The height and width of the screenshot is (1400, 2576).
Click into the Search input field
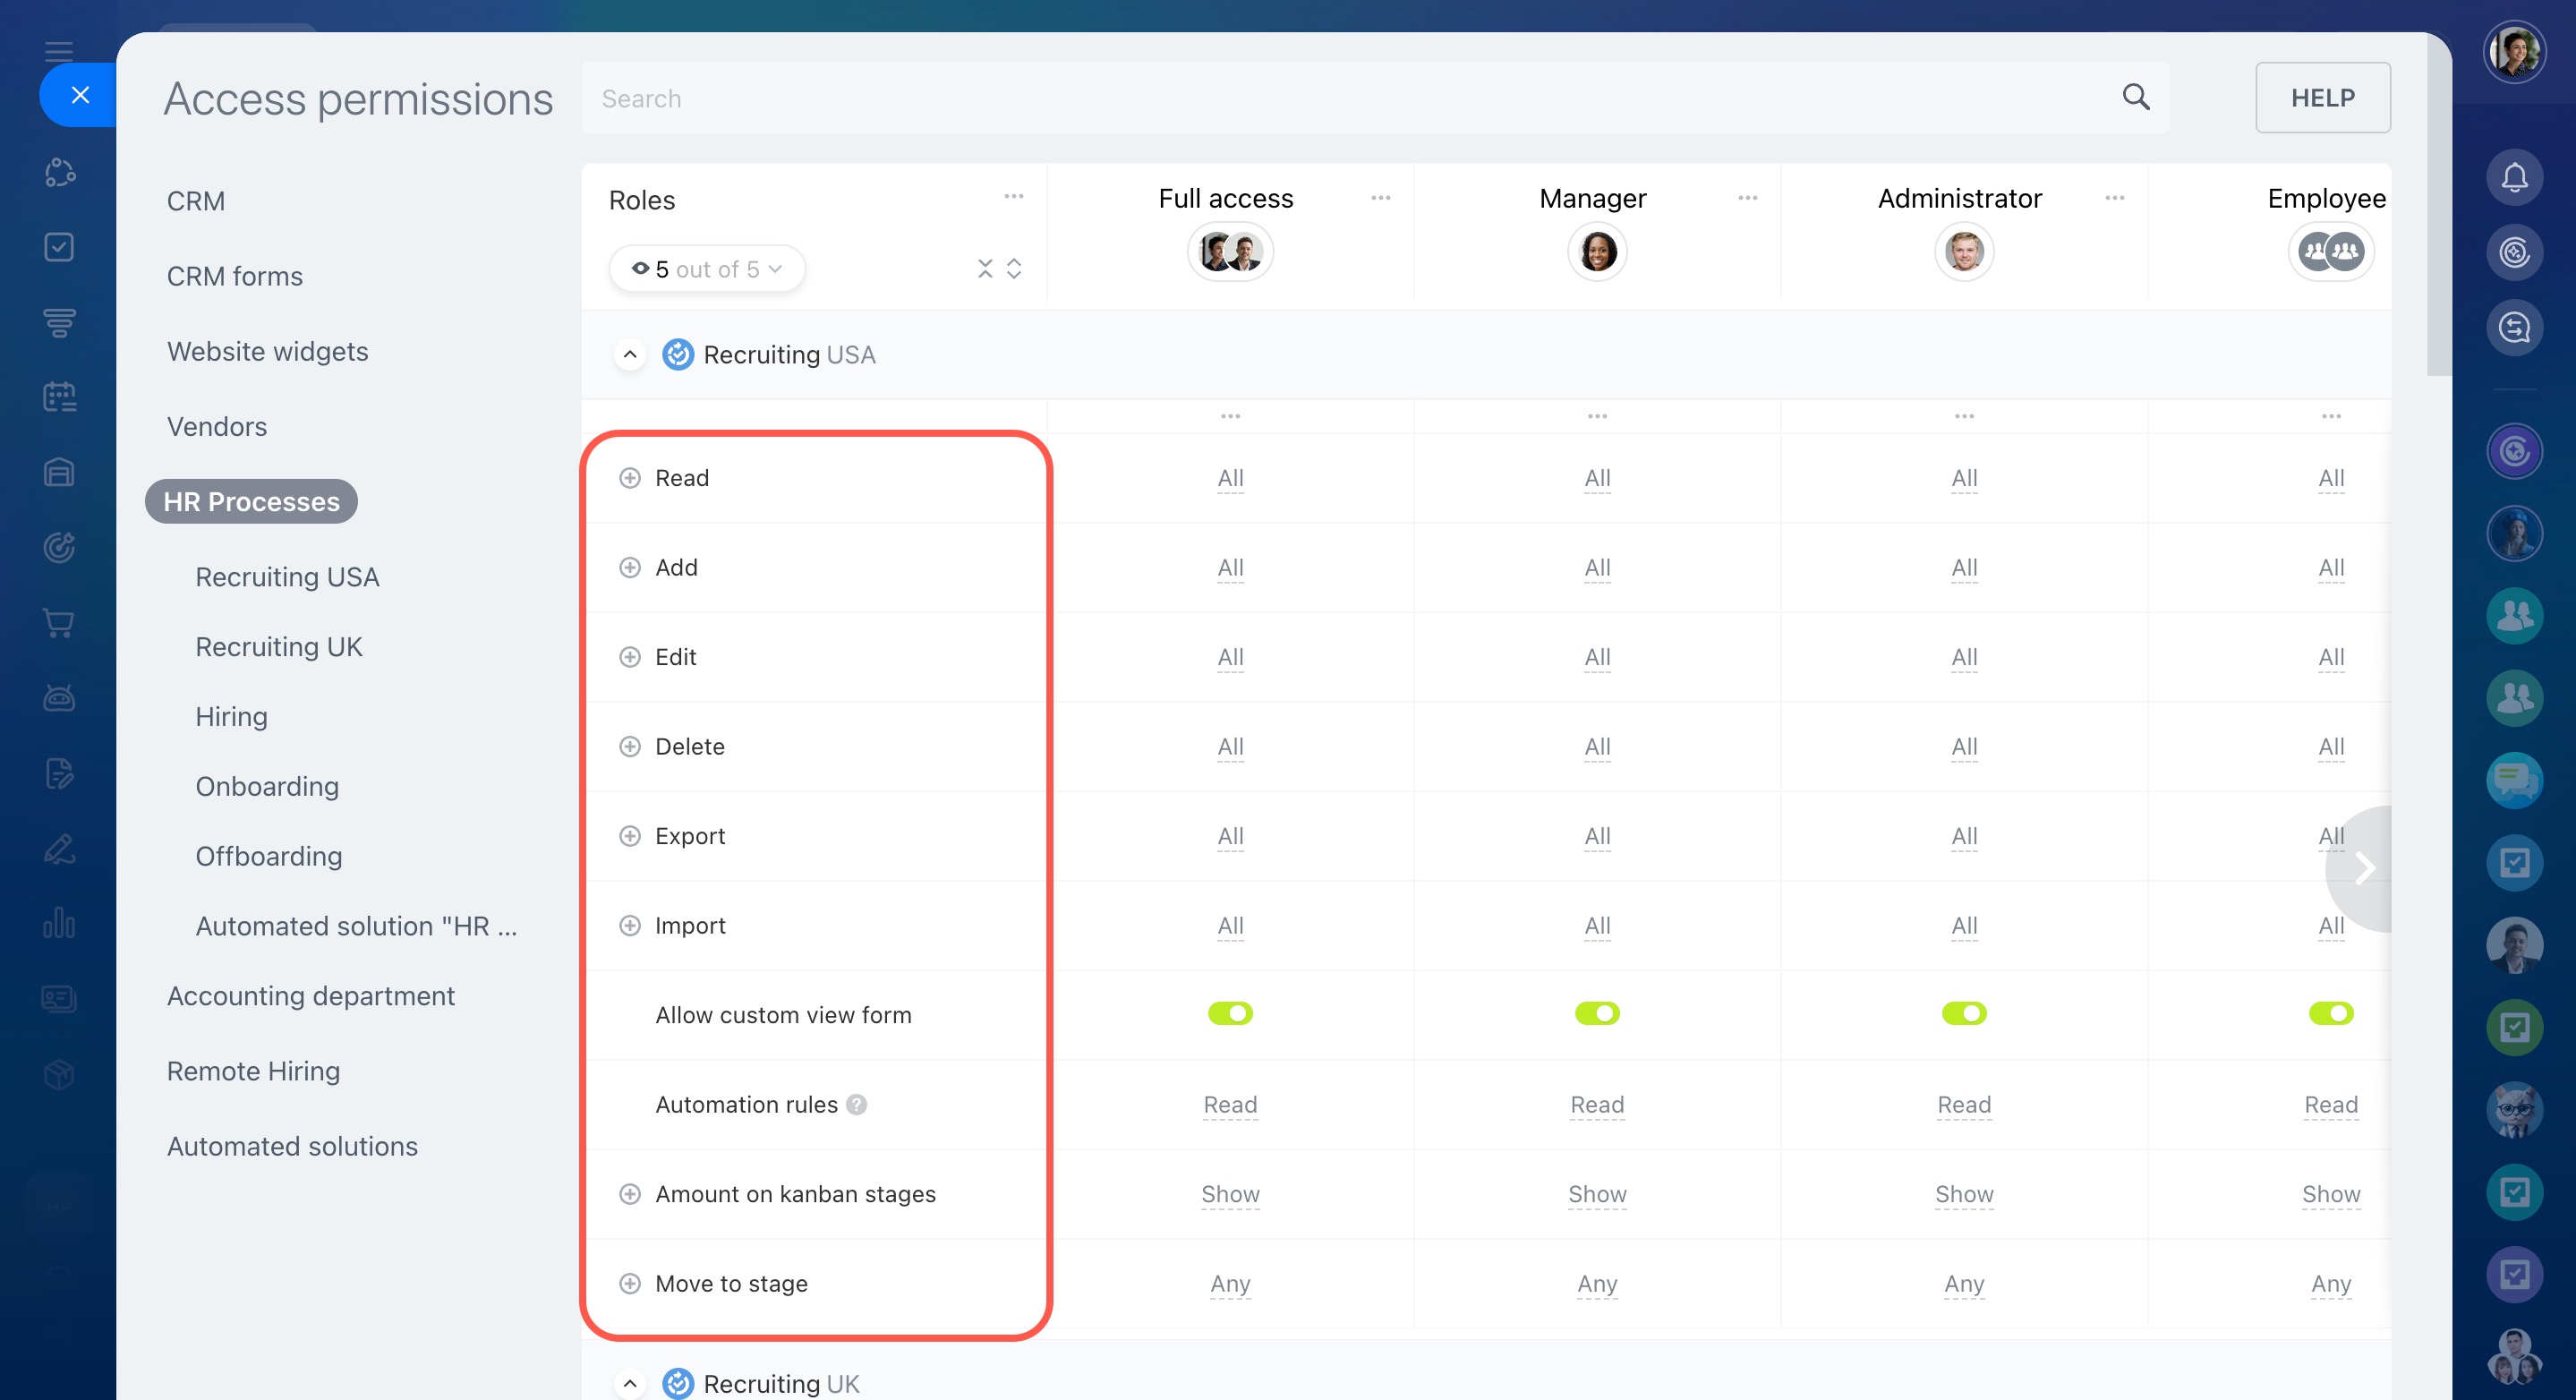click(1300, 98)
